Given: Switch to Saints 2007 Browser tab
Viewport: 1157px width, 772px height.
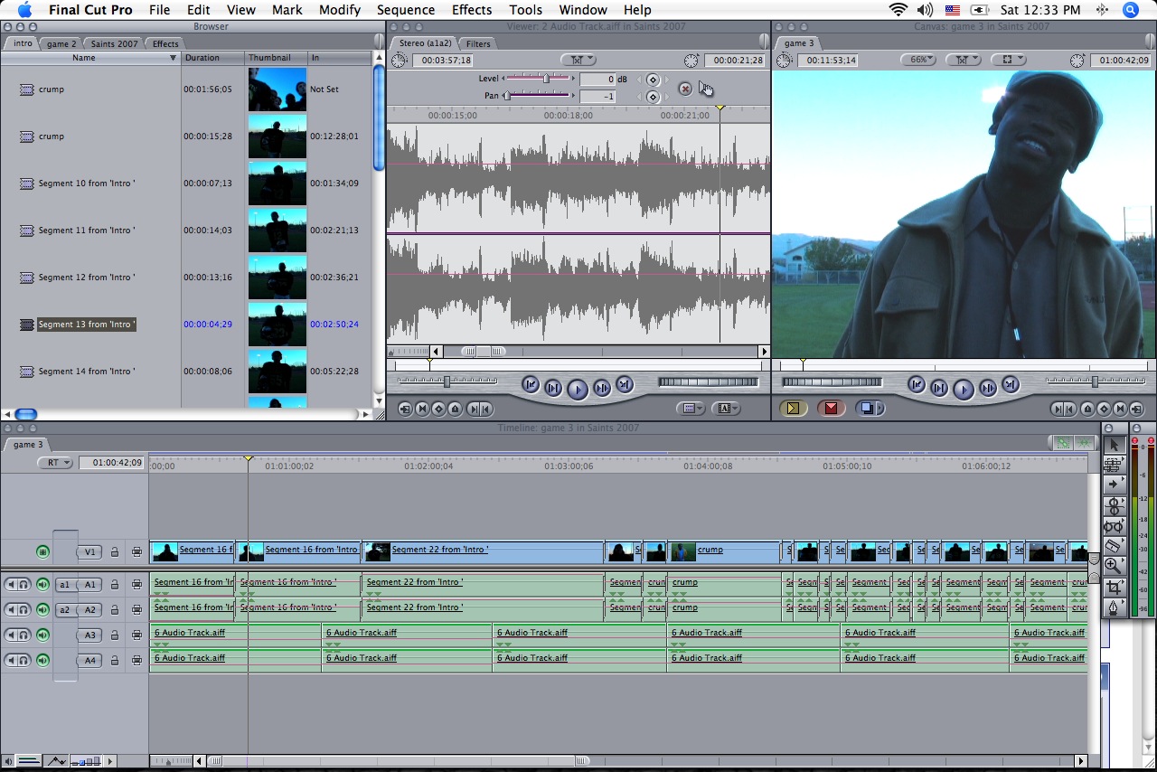Looking at the screenshot, I should coord(114,43).
